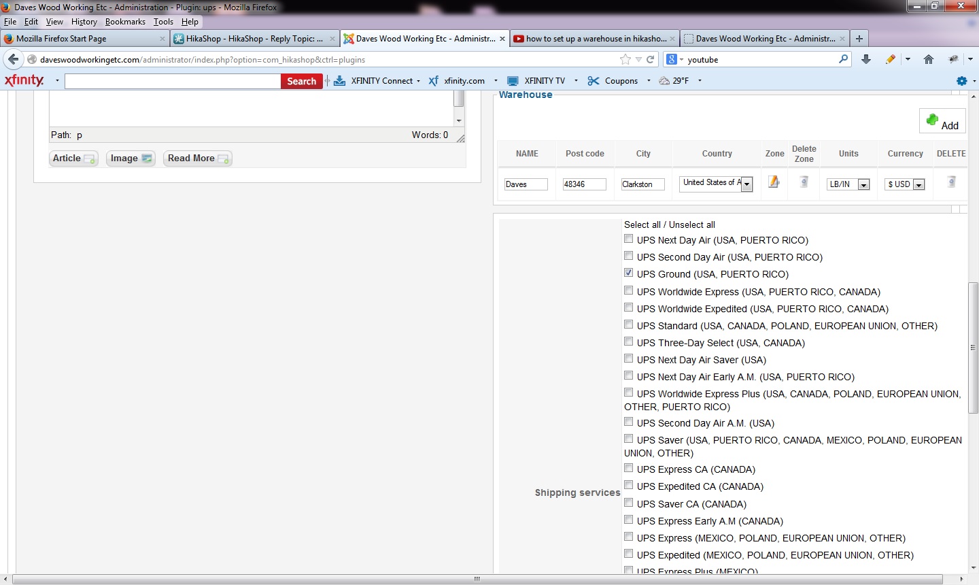Delete the Daves warehouse row trash icon

[951, 182]
